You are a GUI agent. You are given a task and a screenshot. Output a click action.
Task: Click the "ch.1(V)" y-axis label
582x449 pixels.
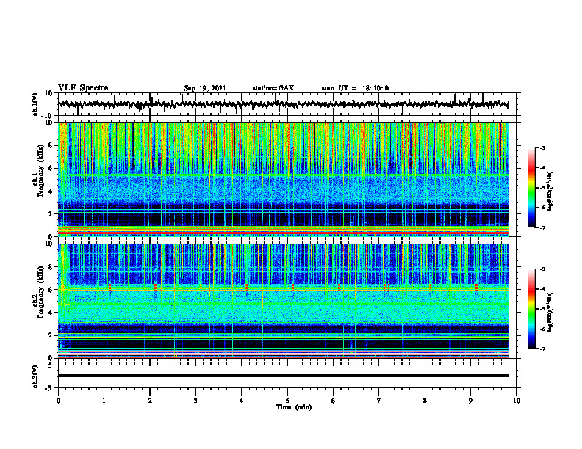[x=35, y=104]
